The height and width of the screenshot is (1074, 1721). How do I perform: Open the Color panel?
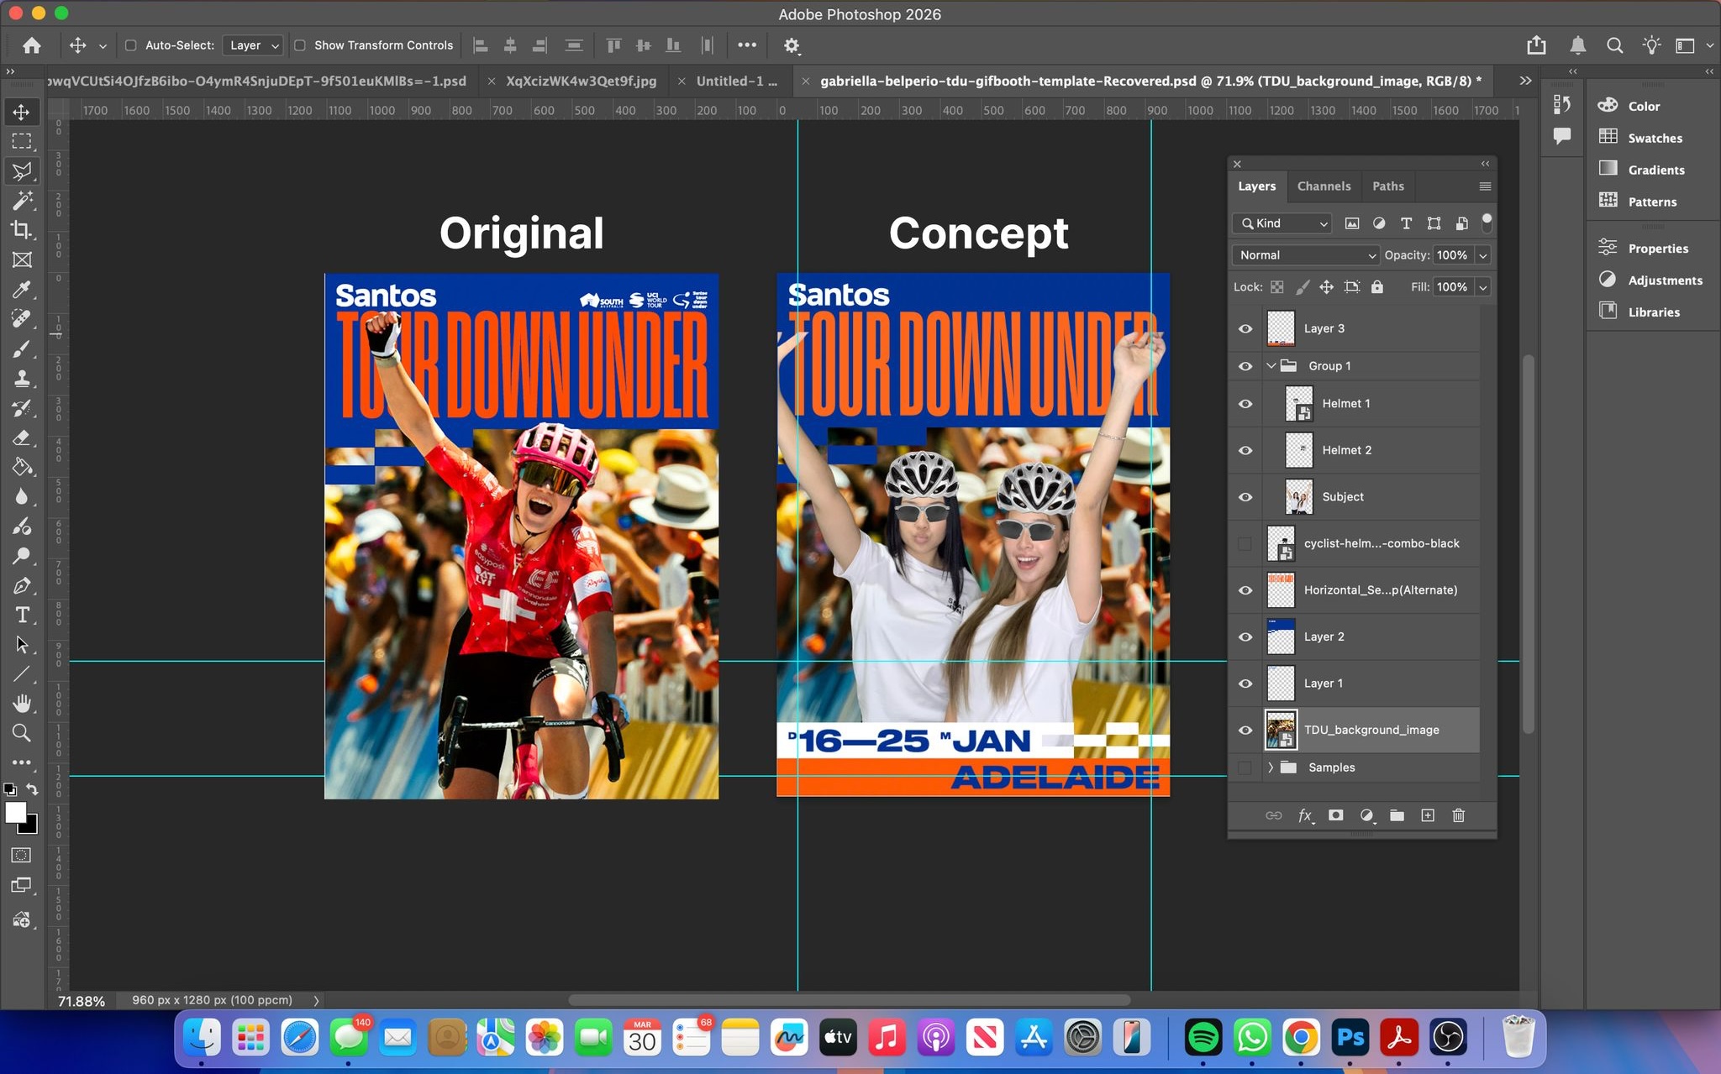tap(1644, 107)
